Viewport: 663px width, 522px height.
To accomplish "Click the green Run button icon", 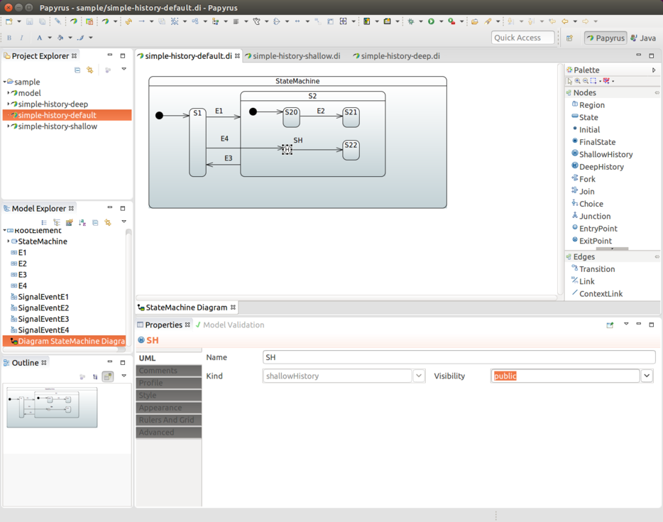I will pyautogui.click(x=431, y=21).
